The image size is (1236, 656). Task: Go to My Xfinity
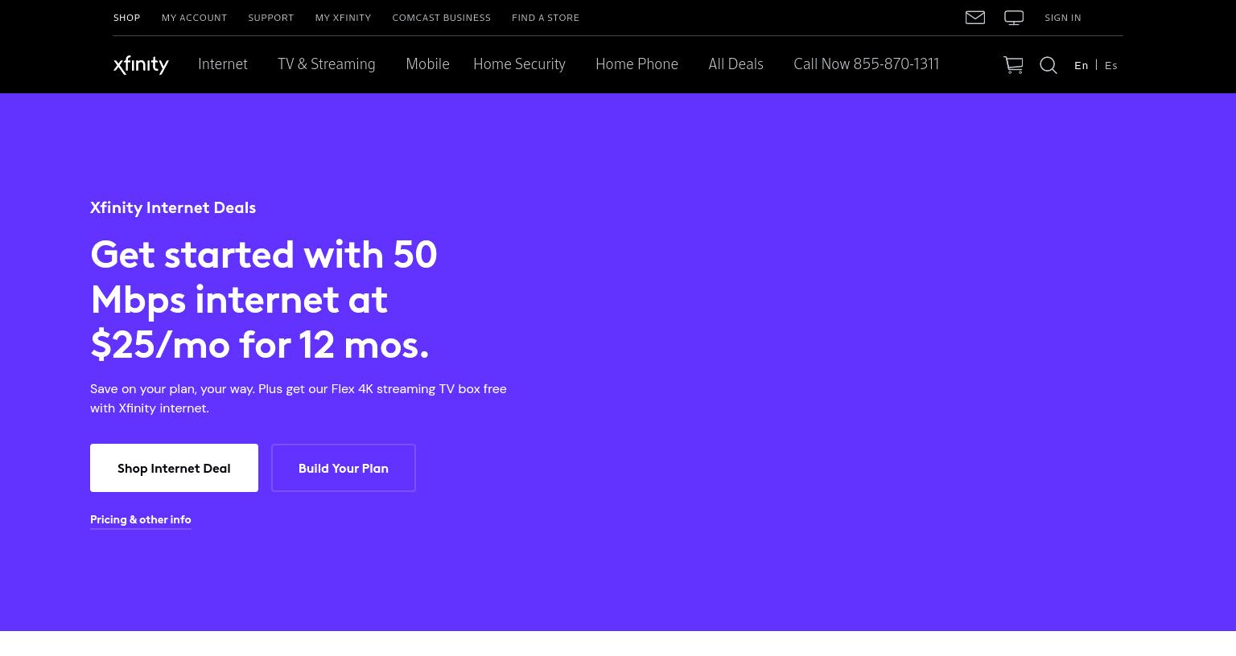343,18
